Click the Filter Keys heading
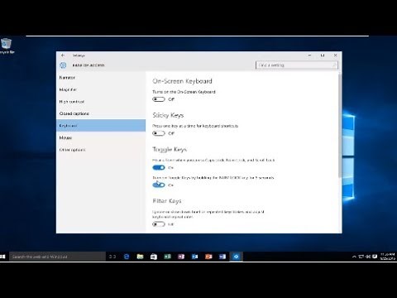 pyautogui.click(x=167, y=201)
